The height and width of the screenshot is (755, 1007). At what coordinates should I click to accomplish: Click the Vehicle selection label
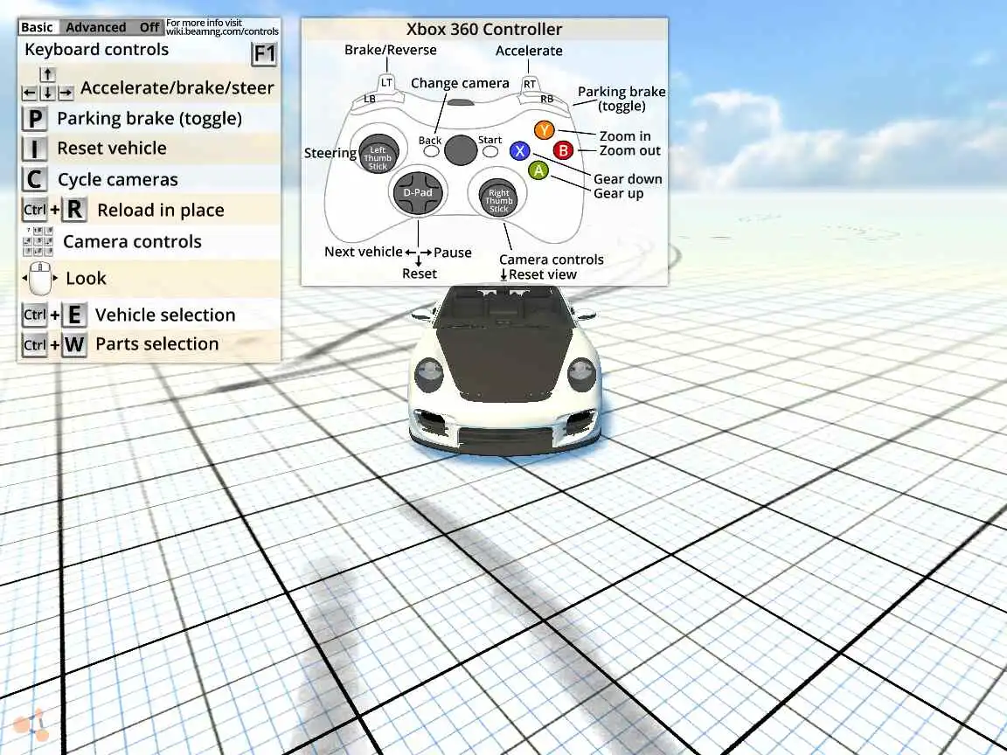(x=165, y=315)
